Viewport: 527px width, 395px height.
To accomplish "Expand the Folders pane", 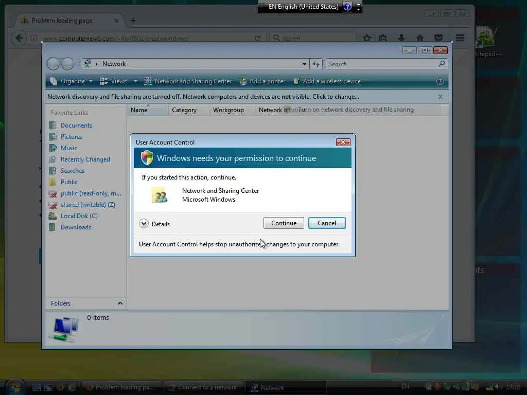I will coord(120,303).
